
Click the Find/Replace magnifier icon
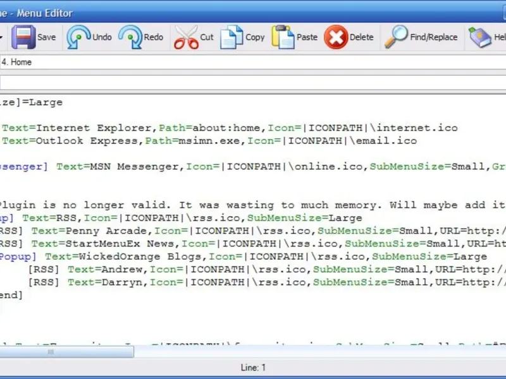[396, 37]
